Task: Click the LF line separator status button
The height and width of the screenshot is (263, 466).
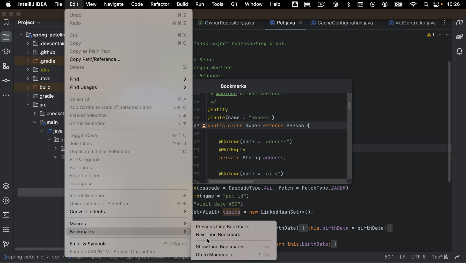Action: tap(402, 257)
